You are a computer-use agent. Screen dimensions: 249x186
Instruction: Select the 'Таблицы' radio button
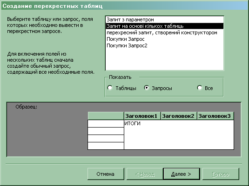coord(110,88)
